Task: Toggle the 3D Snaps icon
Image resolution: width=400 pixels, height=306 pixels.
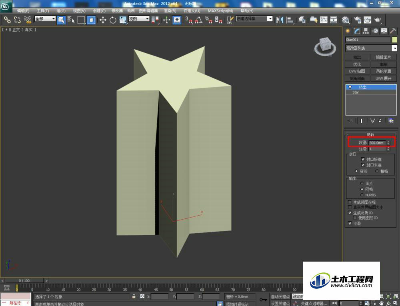Action: pos(189,20)
